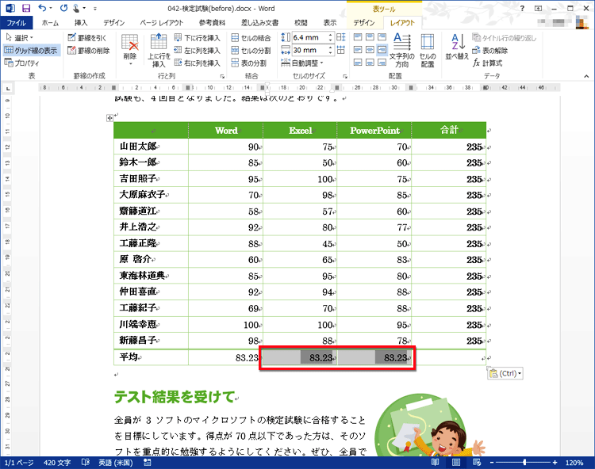
Task: Merge cells with セルの結合
Action: tap(251, 38)
